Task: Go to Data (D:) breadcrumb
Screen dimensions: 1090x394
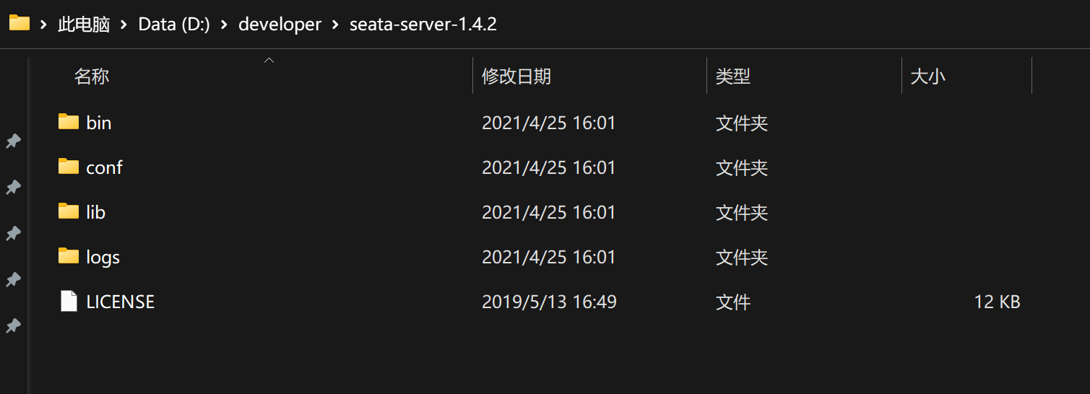Action: click(174, 25)
